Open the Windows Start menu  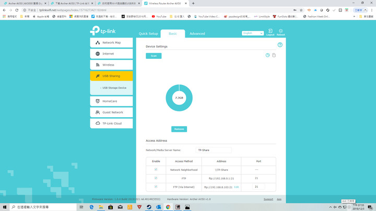tap(5, 207)
